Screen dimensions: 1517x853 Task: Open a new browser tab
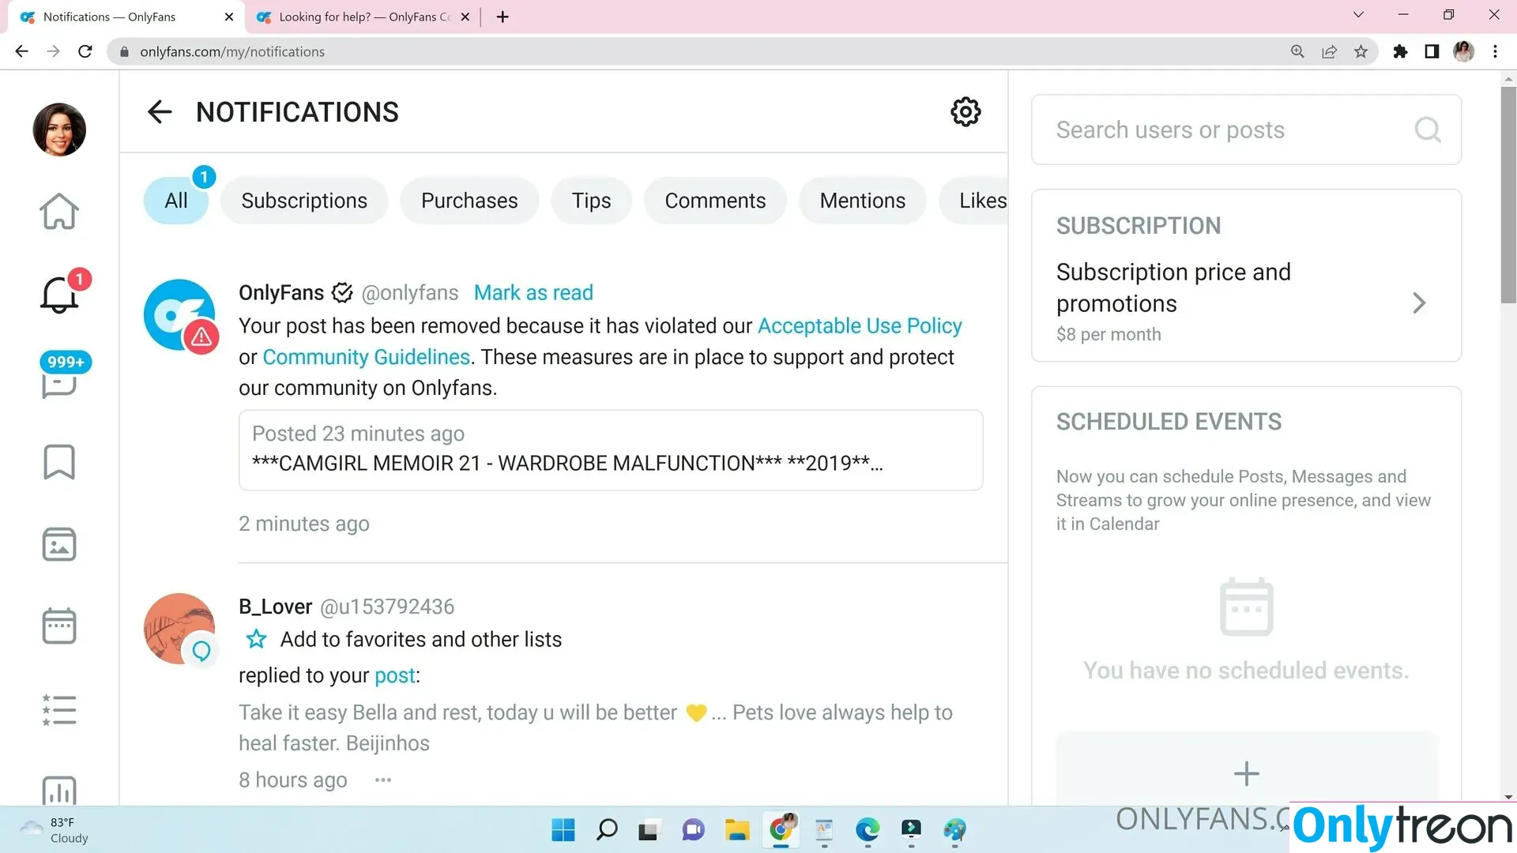click(x=503, y=17)
